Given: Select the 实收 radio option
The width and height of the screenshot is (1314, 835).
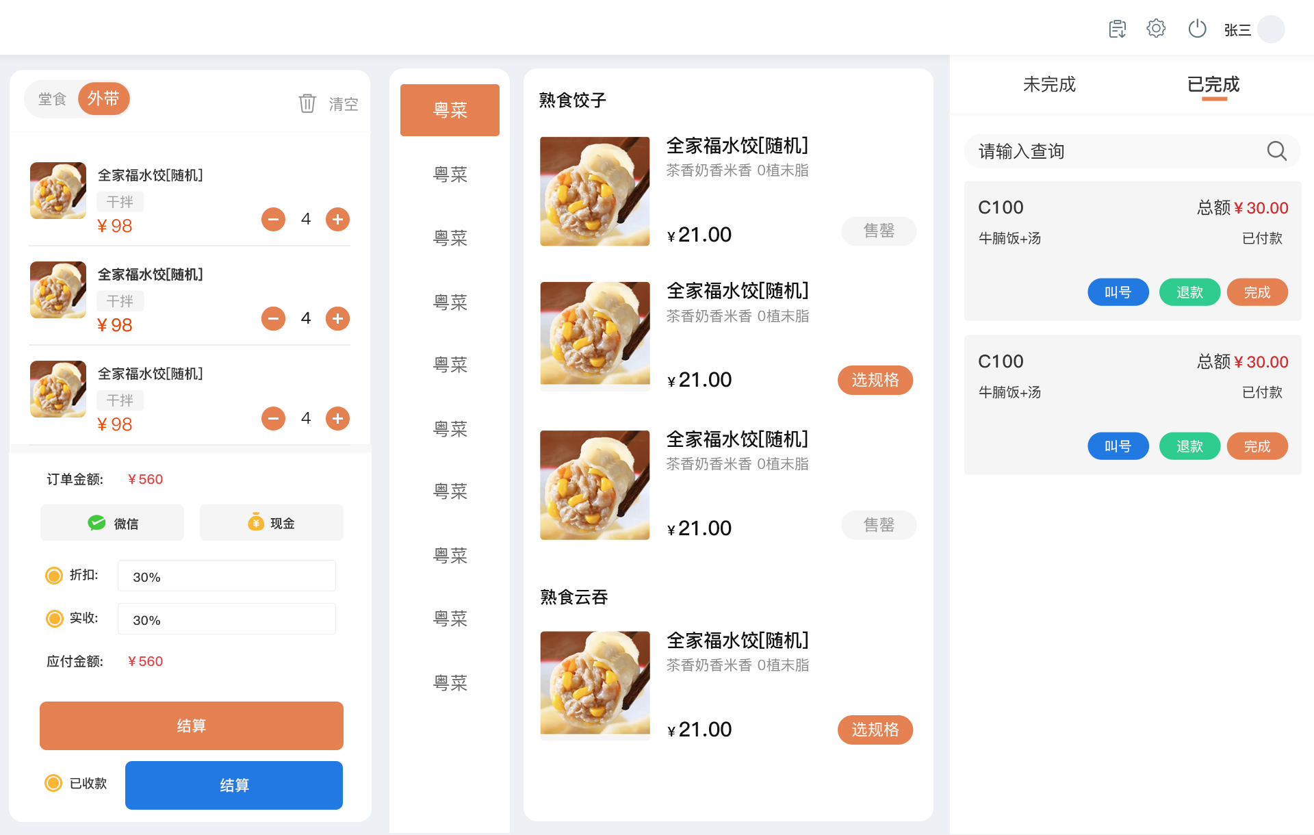Looking at the screenshot, I should pos(54,619).
